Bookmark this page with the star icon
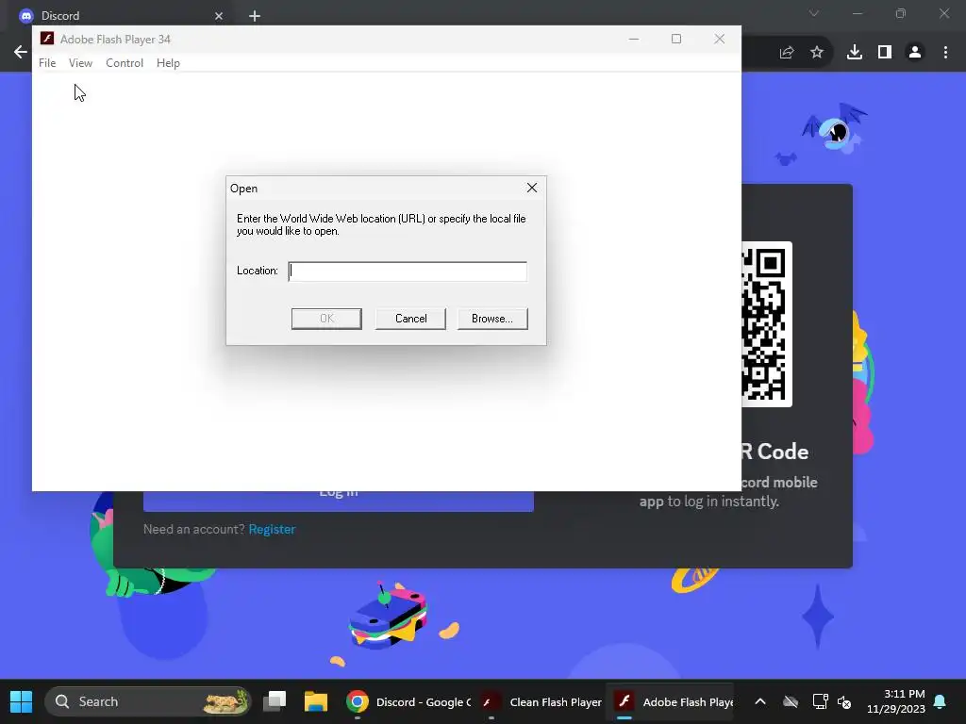The width and height of the screenshot is (966, 724). pos(817,53)
